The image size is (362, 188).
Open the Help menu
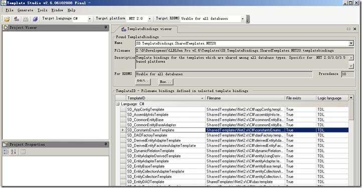pos(71,10)
